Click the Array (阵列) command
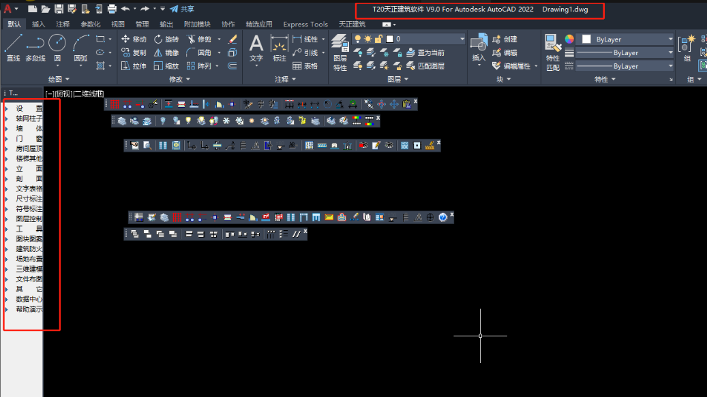 [x=199, y=66]
